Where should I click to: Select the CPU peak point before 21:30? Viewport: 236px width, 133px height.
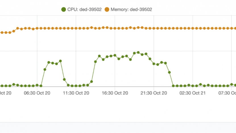[x=138, y=53]
